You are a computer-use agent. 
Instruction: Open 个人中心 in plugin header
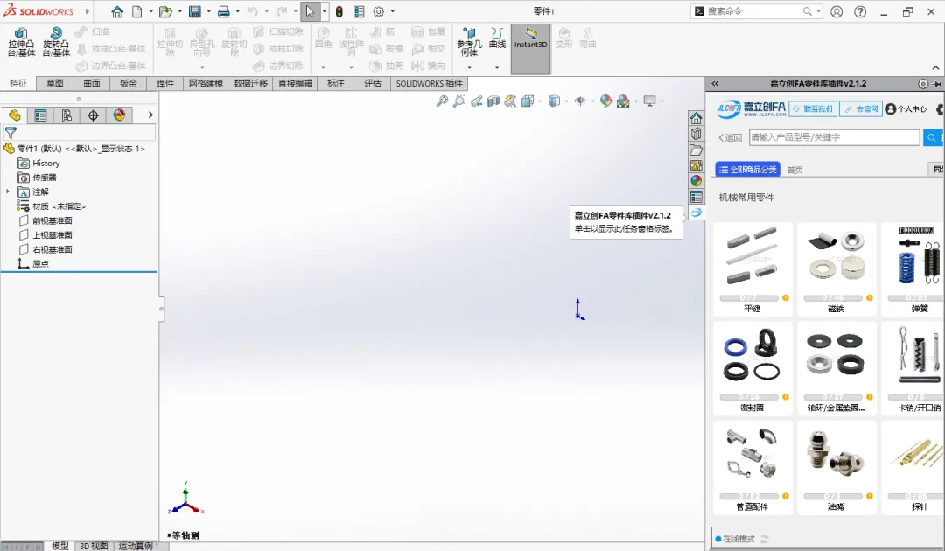(906, 109)
